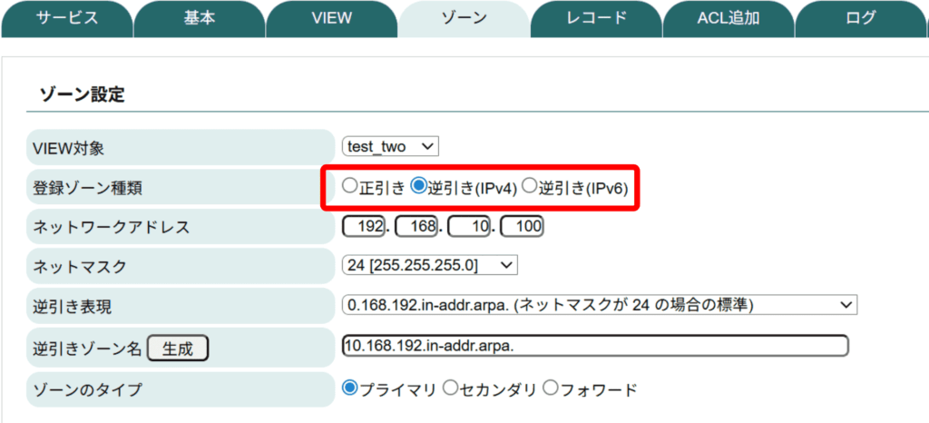This screenshot has height=423, width=929.
Task: Choose 逆引き(IPv4) zone type
Action: 419,187
